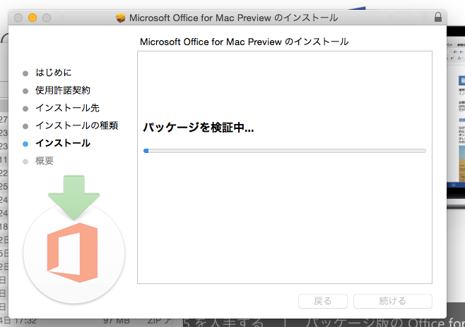The image size is (465, 327).
Task: Click the heading above the content pane
Action: click(244, 42)
